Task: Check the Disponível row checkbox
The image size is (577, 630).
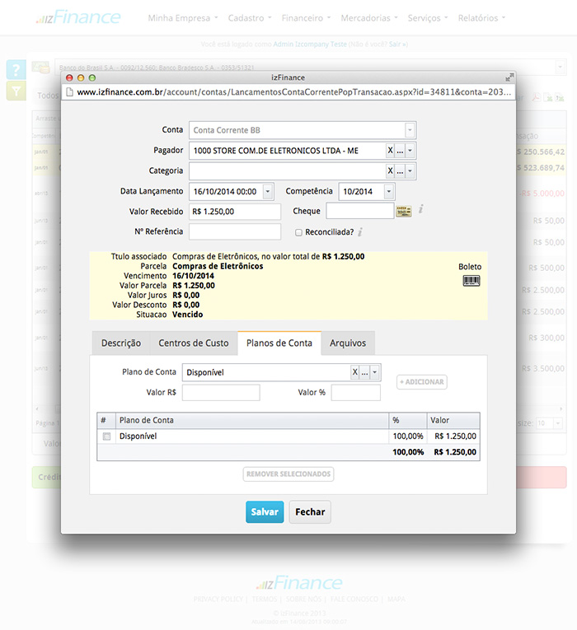Action: click(x=106, y=436)
